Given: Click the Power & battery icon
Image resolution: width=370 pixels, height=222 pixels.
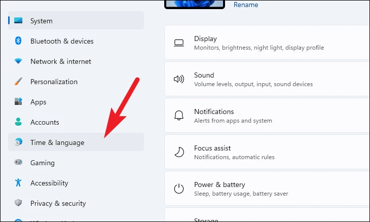Looking at the screenshot, I should (x=179, y=189).
